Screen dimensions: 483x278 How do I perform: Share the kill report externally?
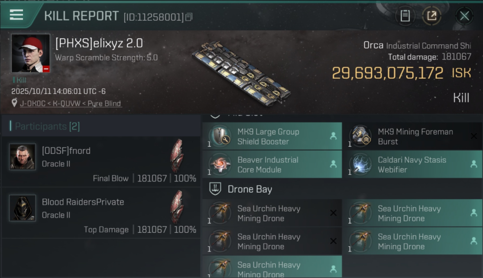coord(431,16)
